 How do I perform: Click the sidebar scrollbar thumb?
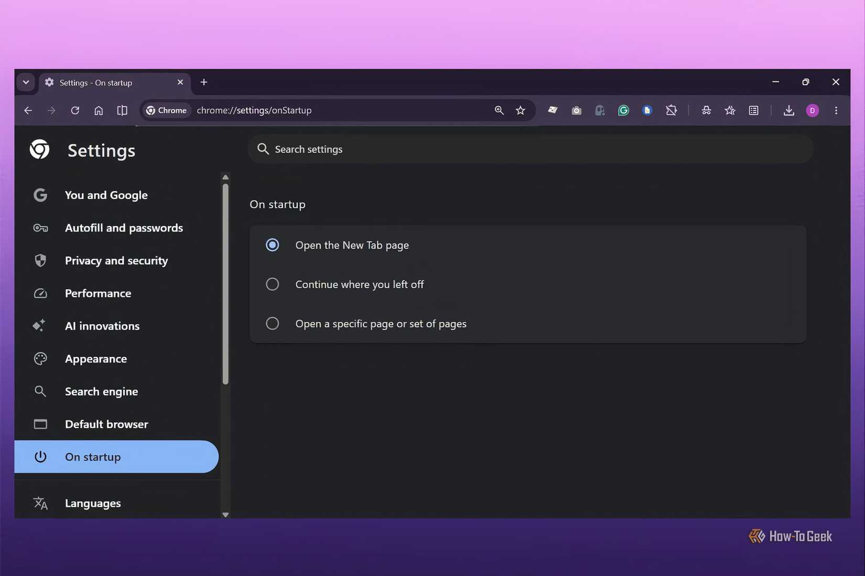(225, 284)
